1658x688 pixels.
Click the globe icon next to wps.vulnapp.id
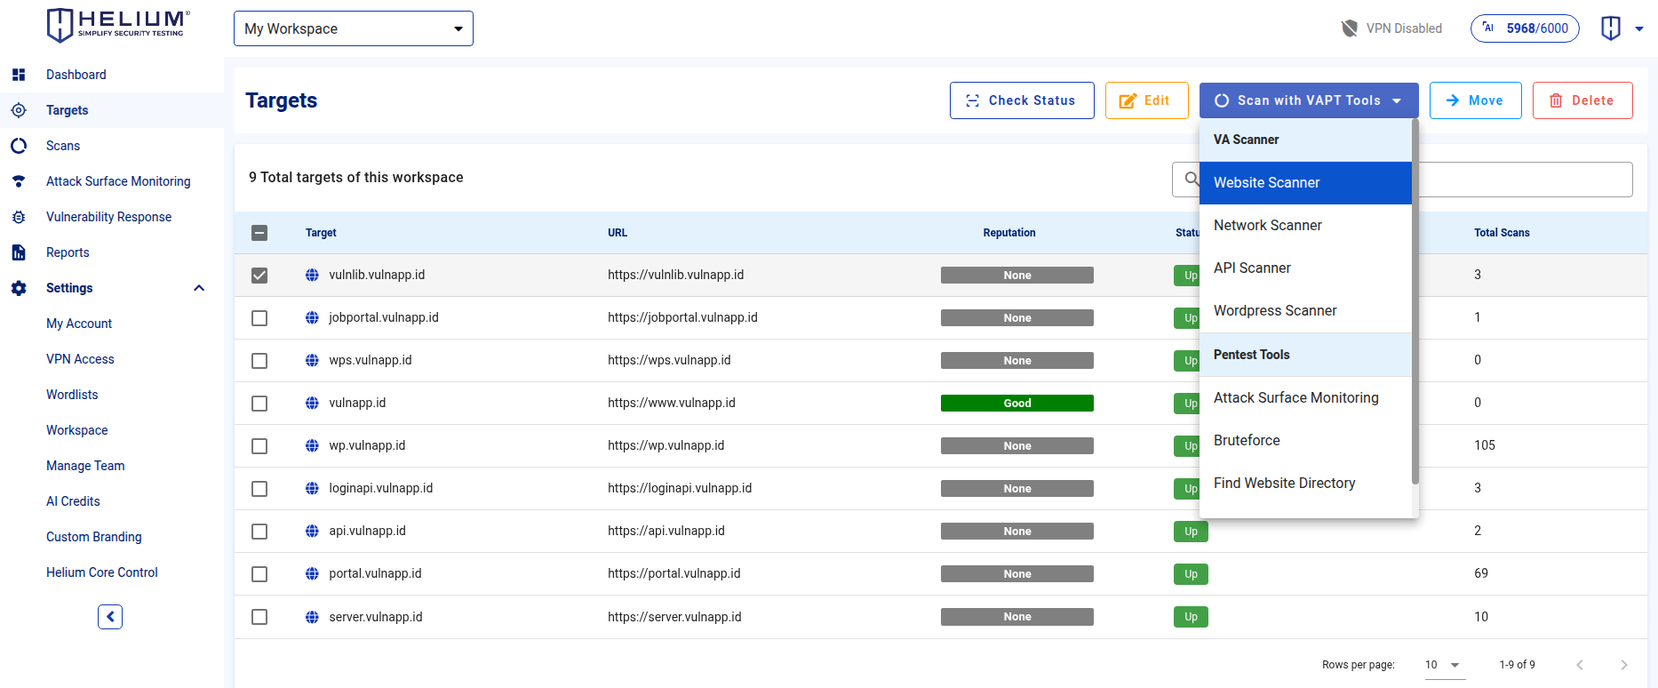click(x=312, y=361)
